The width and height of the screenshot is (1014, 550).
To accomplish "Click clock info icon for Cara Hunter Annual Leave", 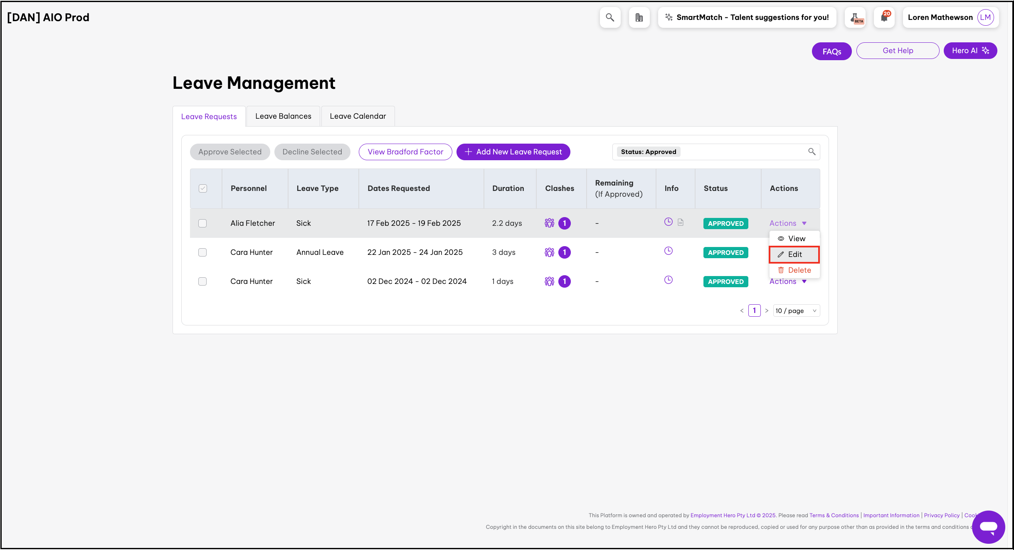I will 668,251.
